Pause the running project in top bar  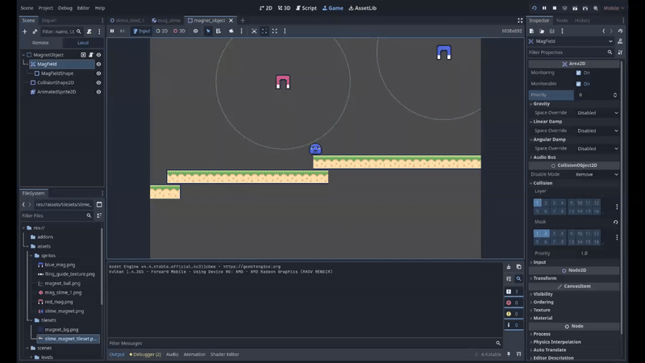pyautogui.click(x=544, y=8)
